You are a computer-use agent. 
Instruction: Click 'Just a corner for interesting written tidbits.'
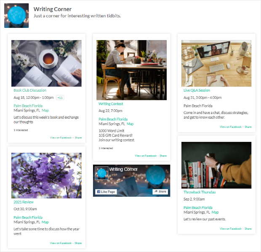[77, 16]
